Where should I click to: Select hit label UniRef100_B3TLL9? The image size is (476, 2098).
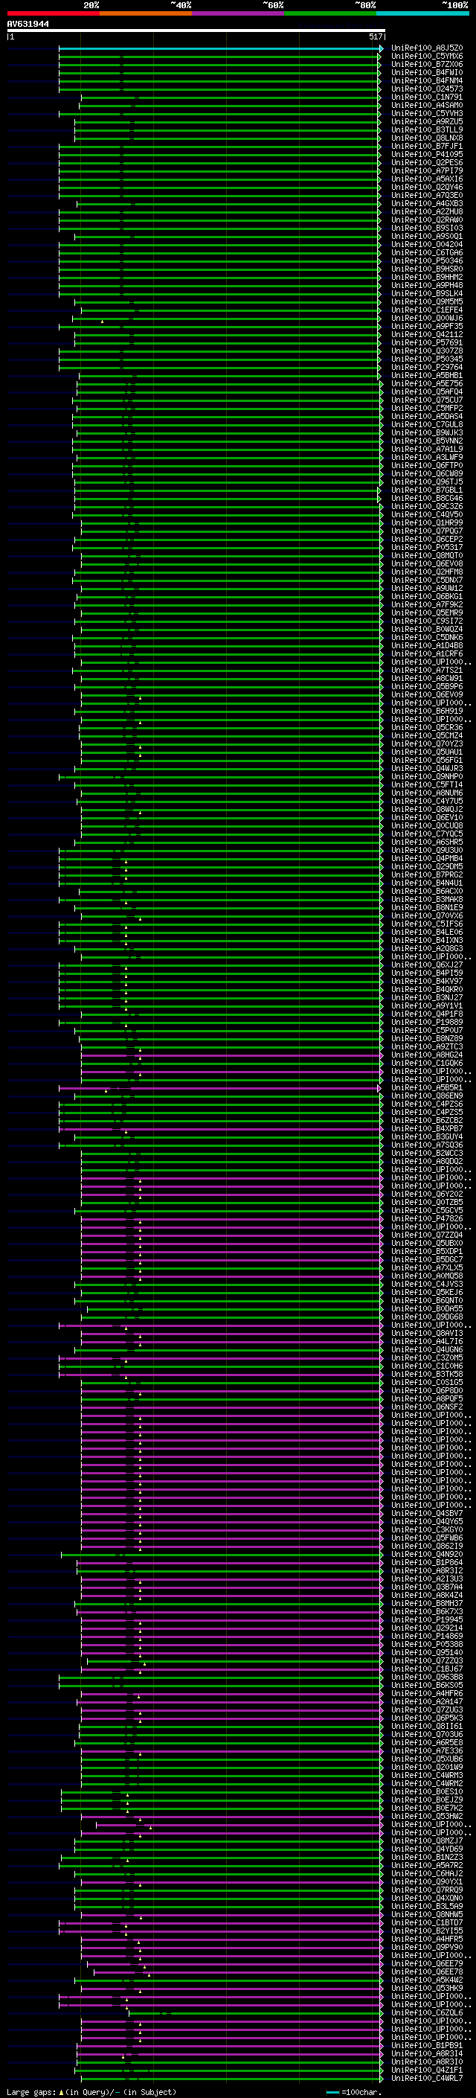pos(426,129)
